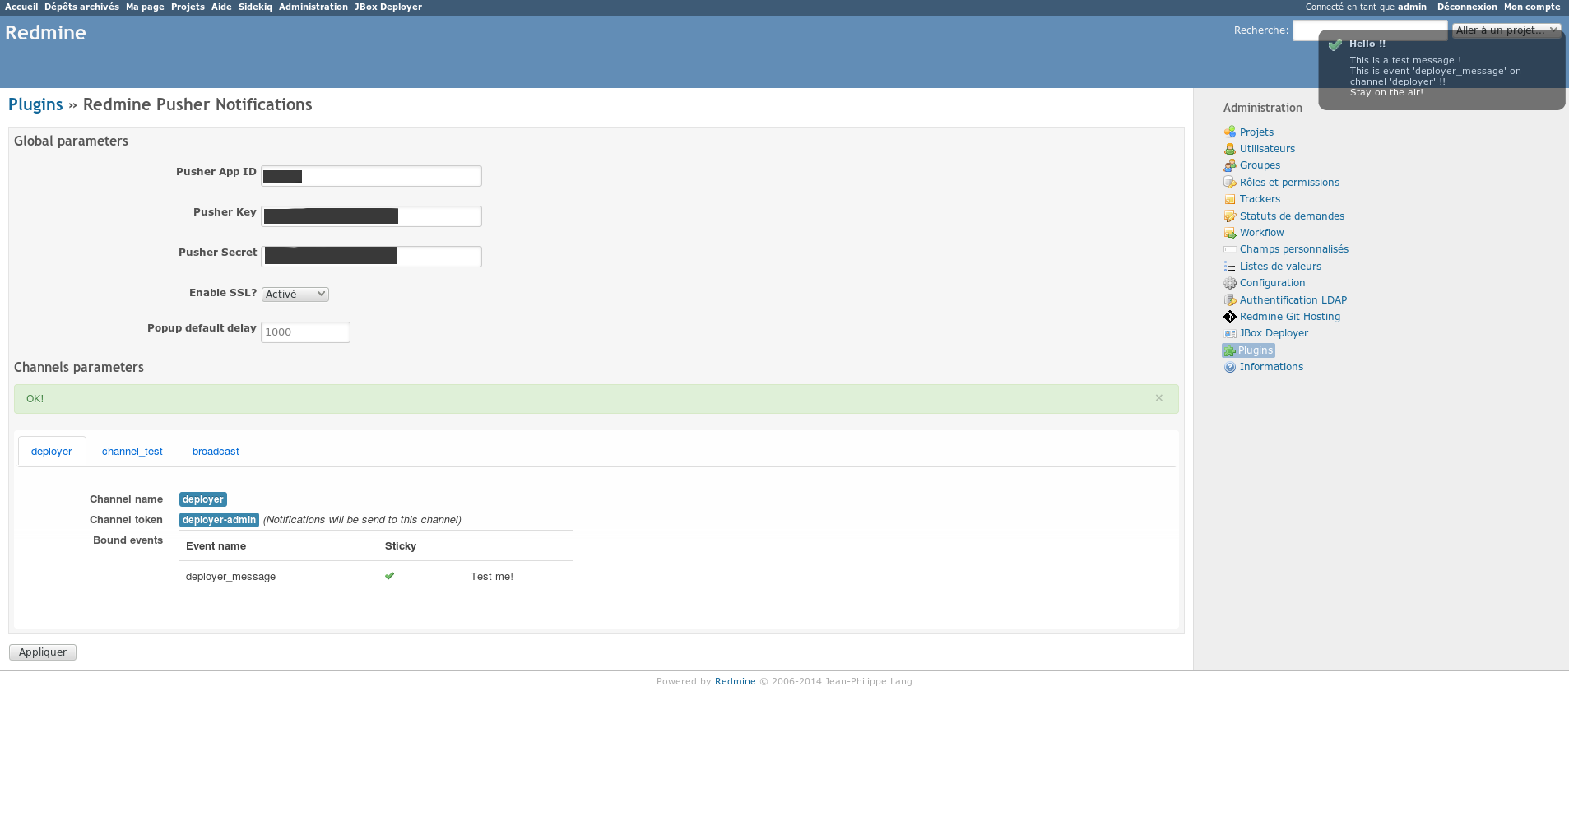1569x835 pixels.
Task: Click the Workflow icon
Action: (x=1229, y=233)
